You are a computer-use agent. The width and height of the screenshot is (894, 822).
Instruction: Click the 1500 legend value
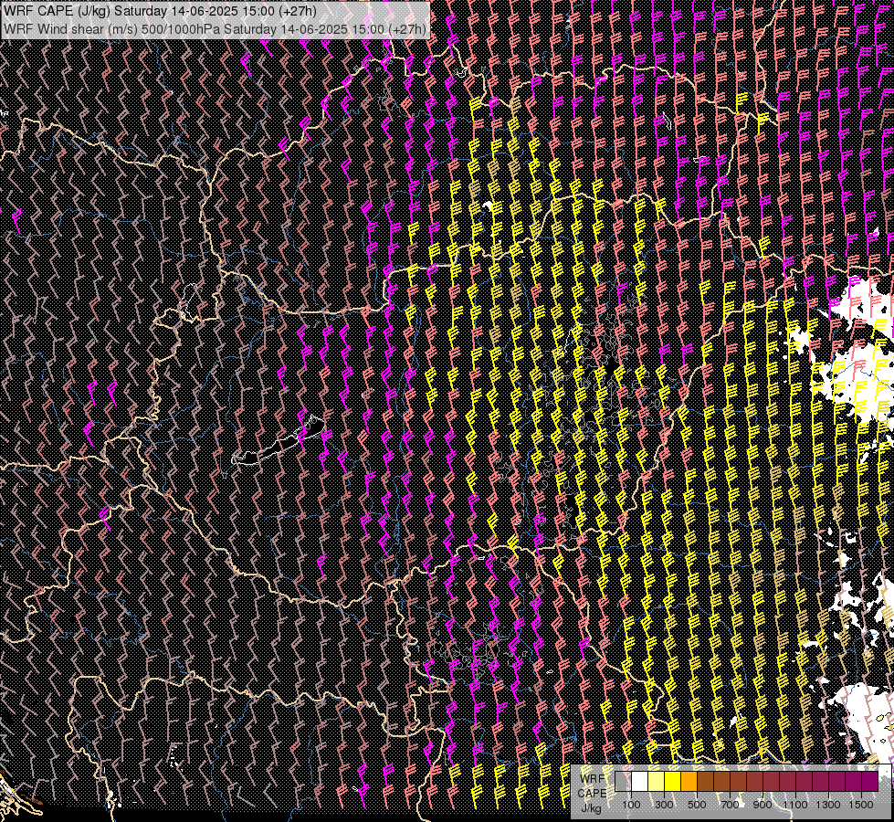[x=861, y=805]
